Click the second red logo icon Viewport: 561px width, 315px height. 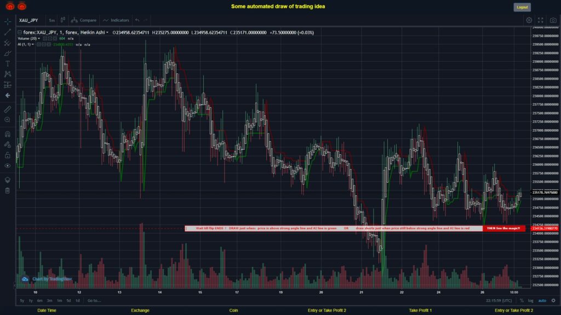point(22,6)
